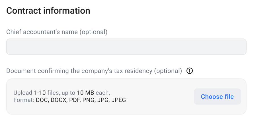Click the empty chief accountant text box
The image size is (254, 121).
click(x=126, y=47)
